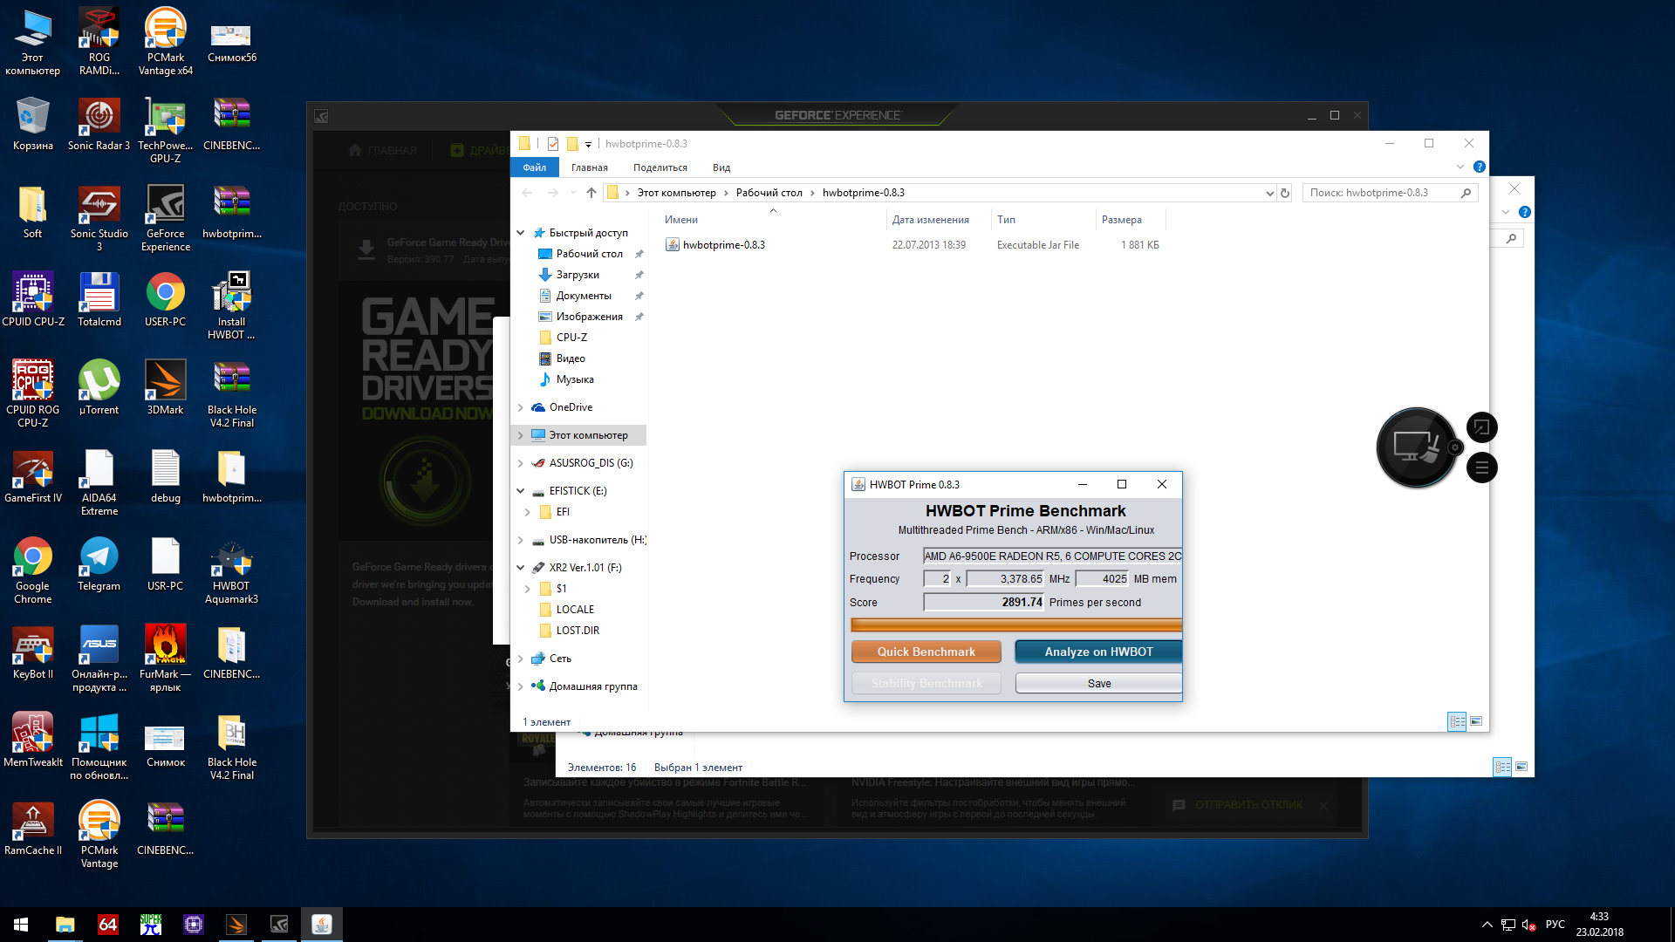
Task: Switch input language РУС indicator
Action: [1555, 925]
